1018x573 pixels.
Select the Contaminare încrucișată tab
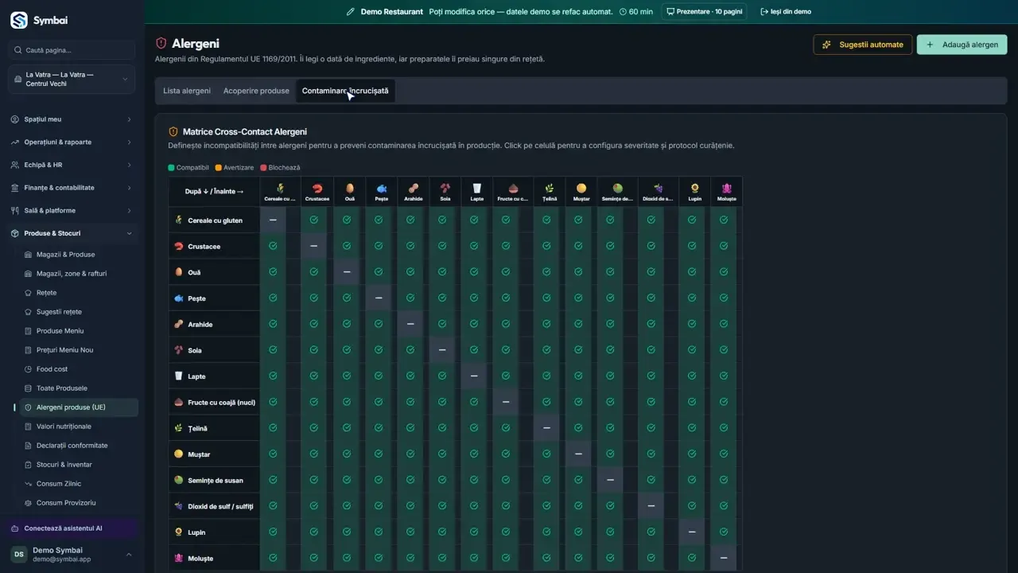[x=345, y=91]
